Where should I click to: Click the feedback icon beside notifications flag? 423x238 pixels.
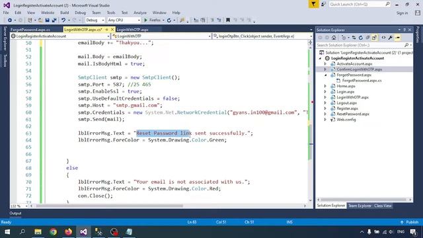(x=323, y=5)
